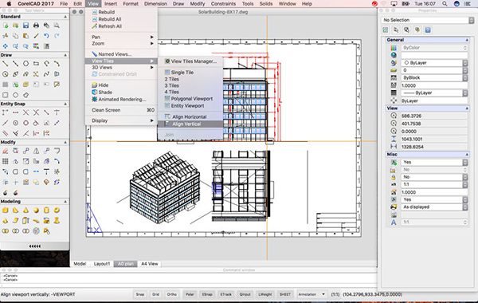Collapse the General properties section

tap(467, 40)
